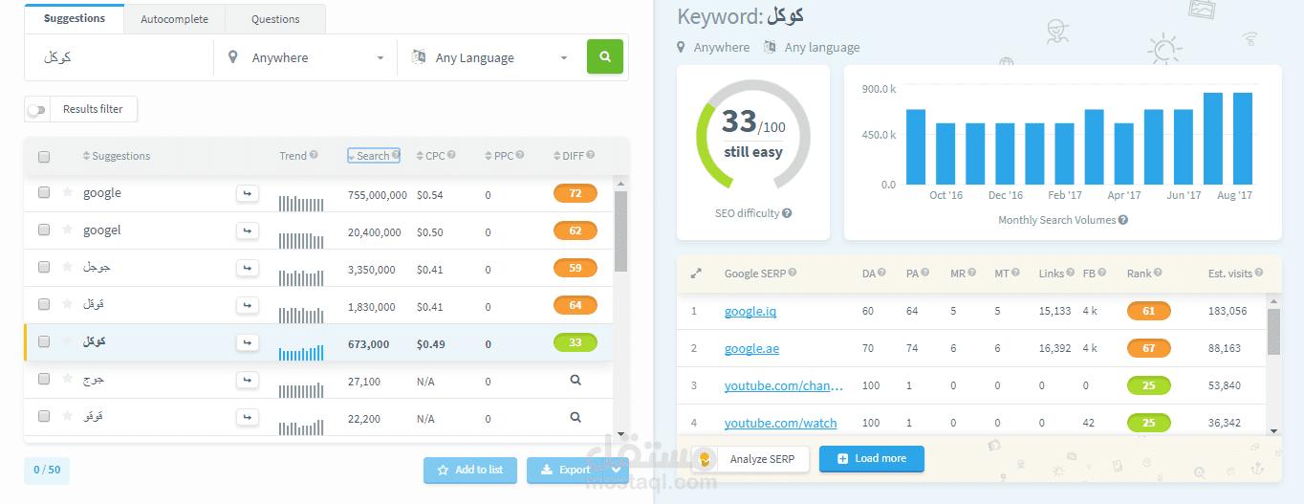Image resolution: width=1304 pixels, height=504 pixels.
Task: Open the Anywhere location dropdown
Action: [x=304, y=57]
